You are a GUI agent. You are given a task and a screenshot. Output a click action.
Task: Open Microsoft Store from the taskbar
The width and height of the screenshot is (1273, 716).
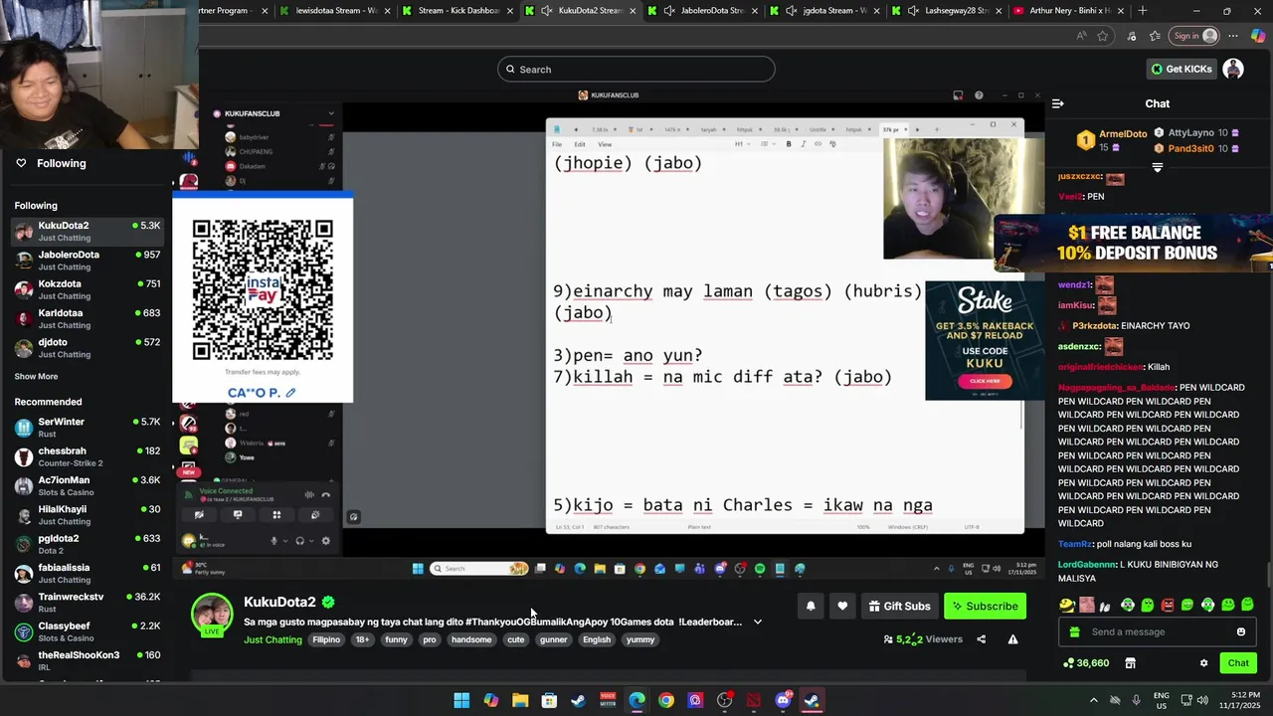(549, 700)
